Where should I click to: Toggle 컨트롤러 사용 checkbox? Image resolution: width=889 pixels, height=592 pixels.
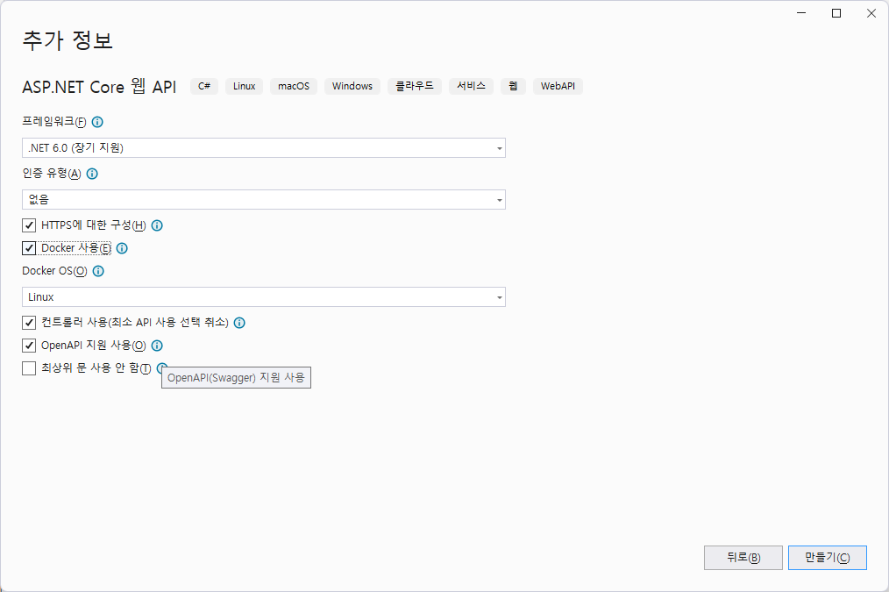click(x=29, y=323)
